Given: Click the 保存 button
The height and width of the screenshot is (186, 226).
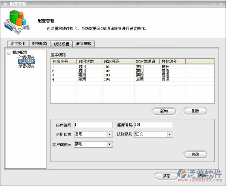Looking at the screenshot, I should [x=166, y=176].
